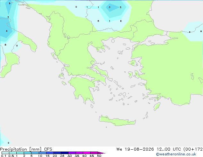Select the 35–40 mm legend color swatch
203x157 pixels.
[x=79, y=153]
